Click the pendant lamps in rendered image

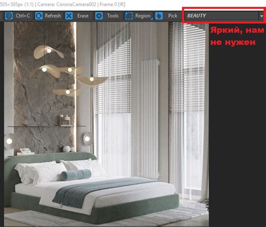point(69,71)
